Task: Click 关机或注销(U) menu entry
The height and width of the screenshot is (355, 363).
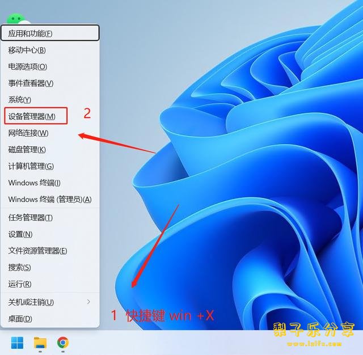Action: tap(50, 302)
